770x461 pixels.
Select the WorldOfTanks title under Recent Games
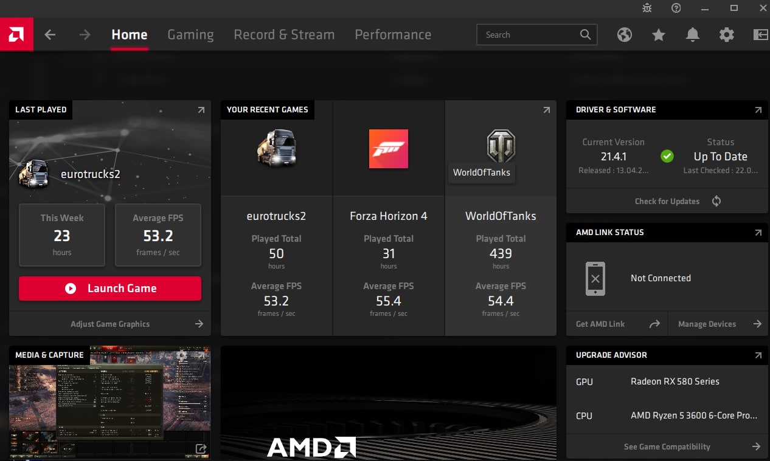point(501,216)
